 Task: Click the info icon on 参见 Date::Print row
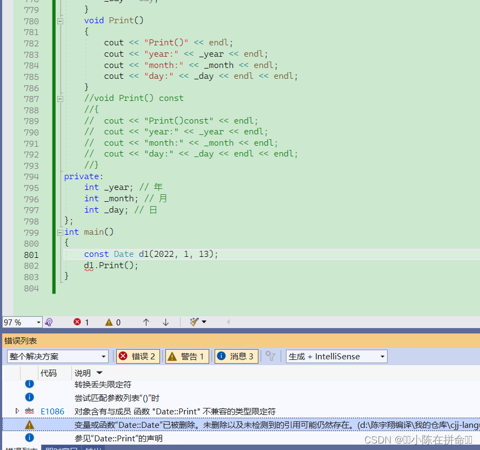[x=29, y=438]
